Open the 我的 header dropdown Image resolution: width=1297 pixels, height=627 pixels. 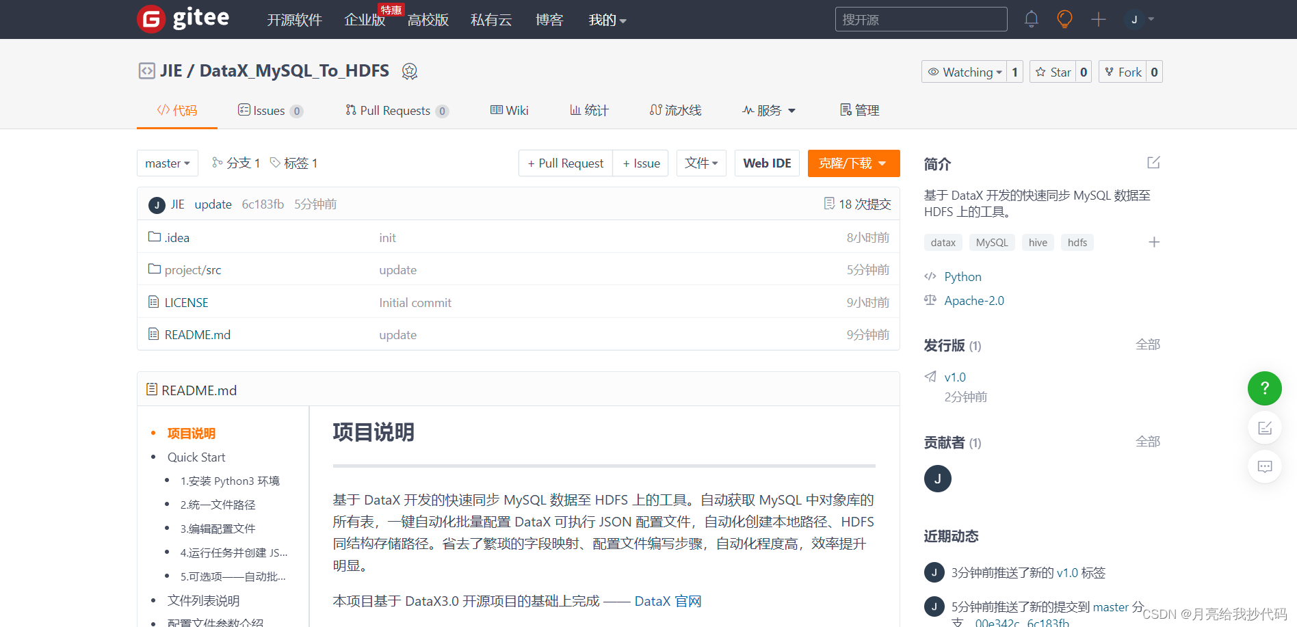point(607,20)
